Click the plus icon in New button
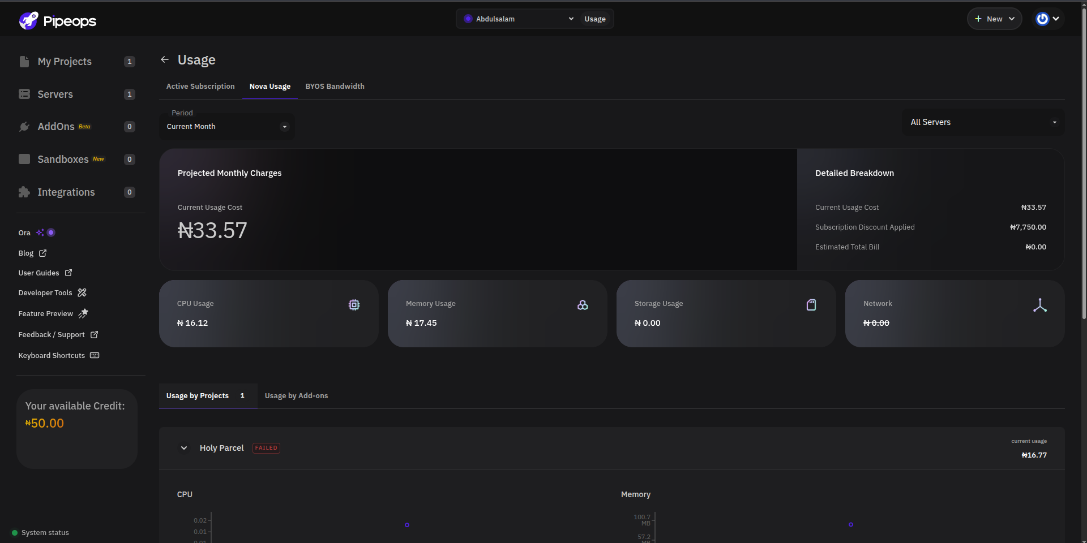The image size is (1087, 543). (x=978, y=19)
